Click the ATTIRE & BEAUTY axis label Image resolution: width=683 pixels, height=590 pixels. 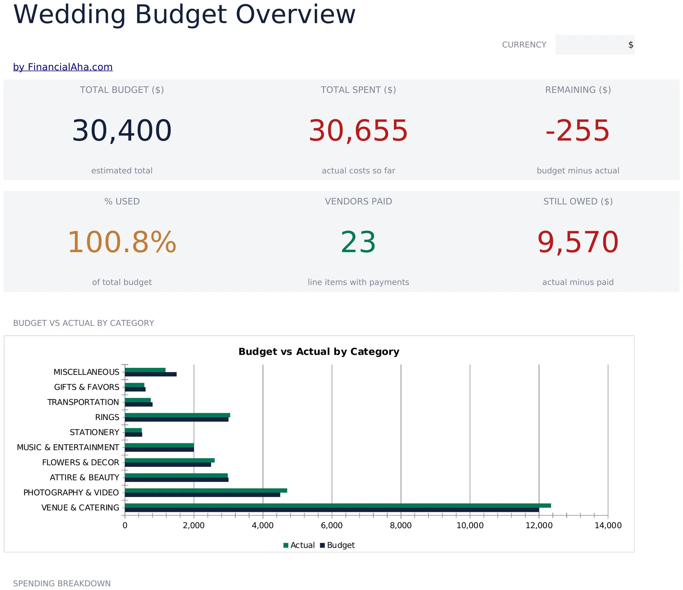click(85, 477)
